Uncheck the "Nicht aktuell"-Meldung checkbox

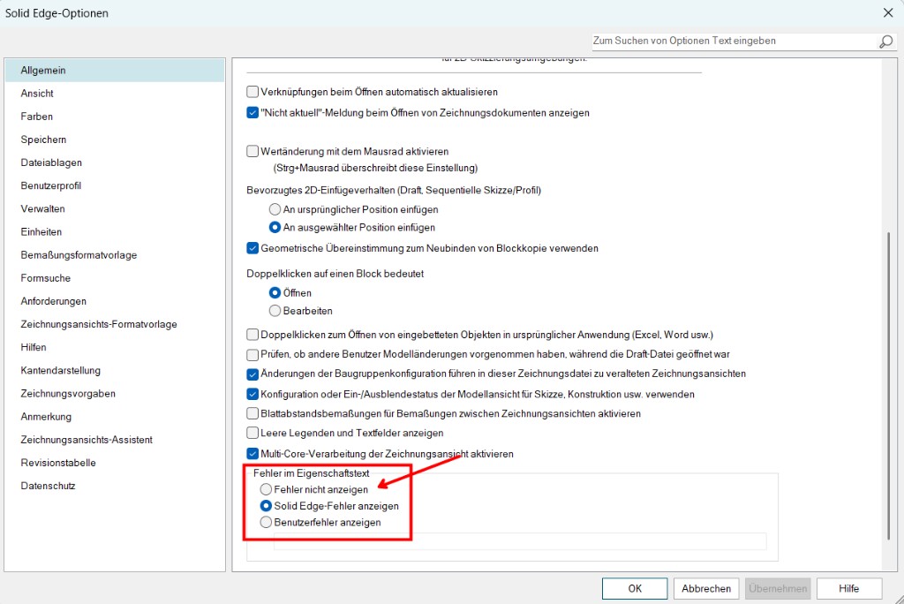coord(252,112)
